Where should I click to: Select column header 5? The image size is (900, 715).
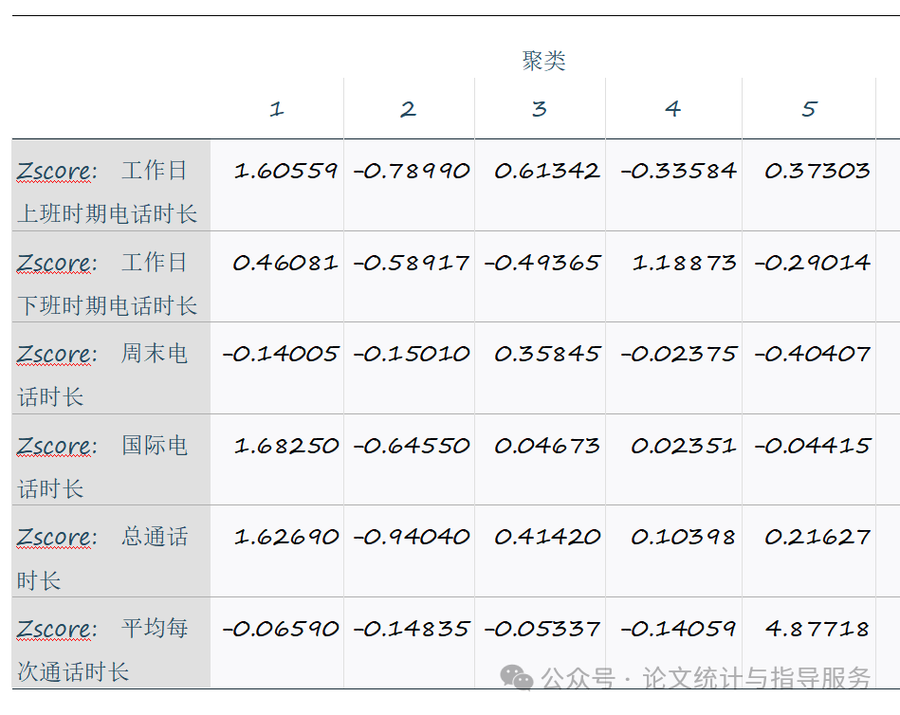809,109
